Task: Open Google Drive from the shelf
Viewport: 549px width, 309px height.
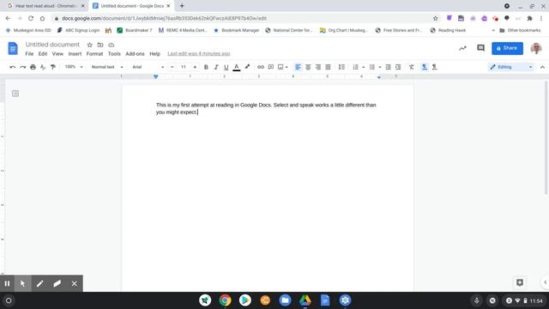Action: 305,300
